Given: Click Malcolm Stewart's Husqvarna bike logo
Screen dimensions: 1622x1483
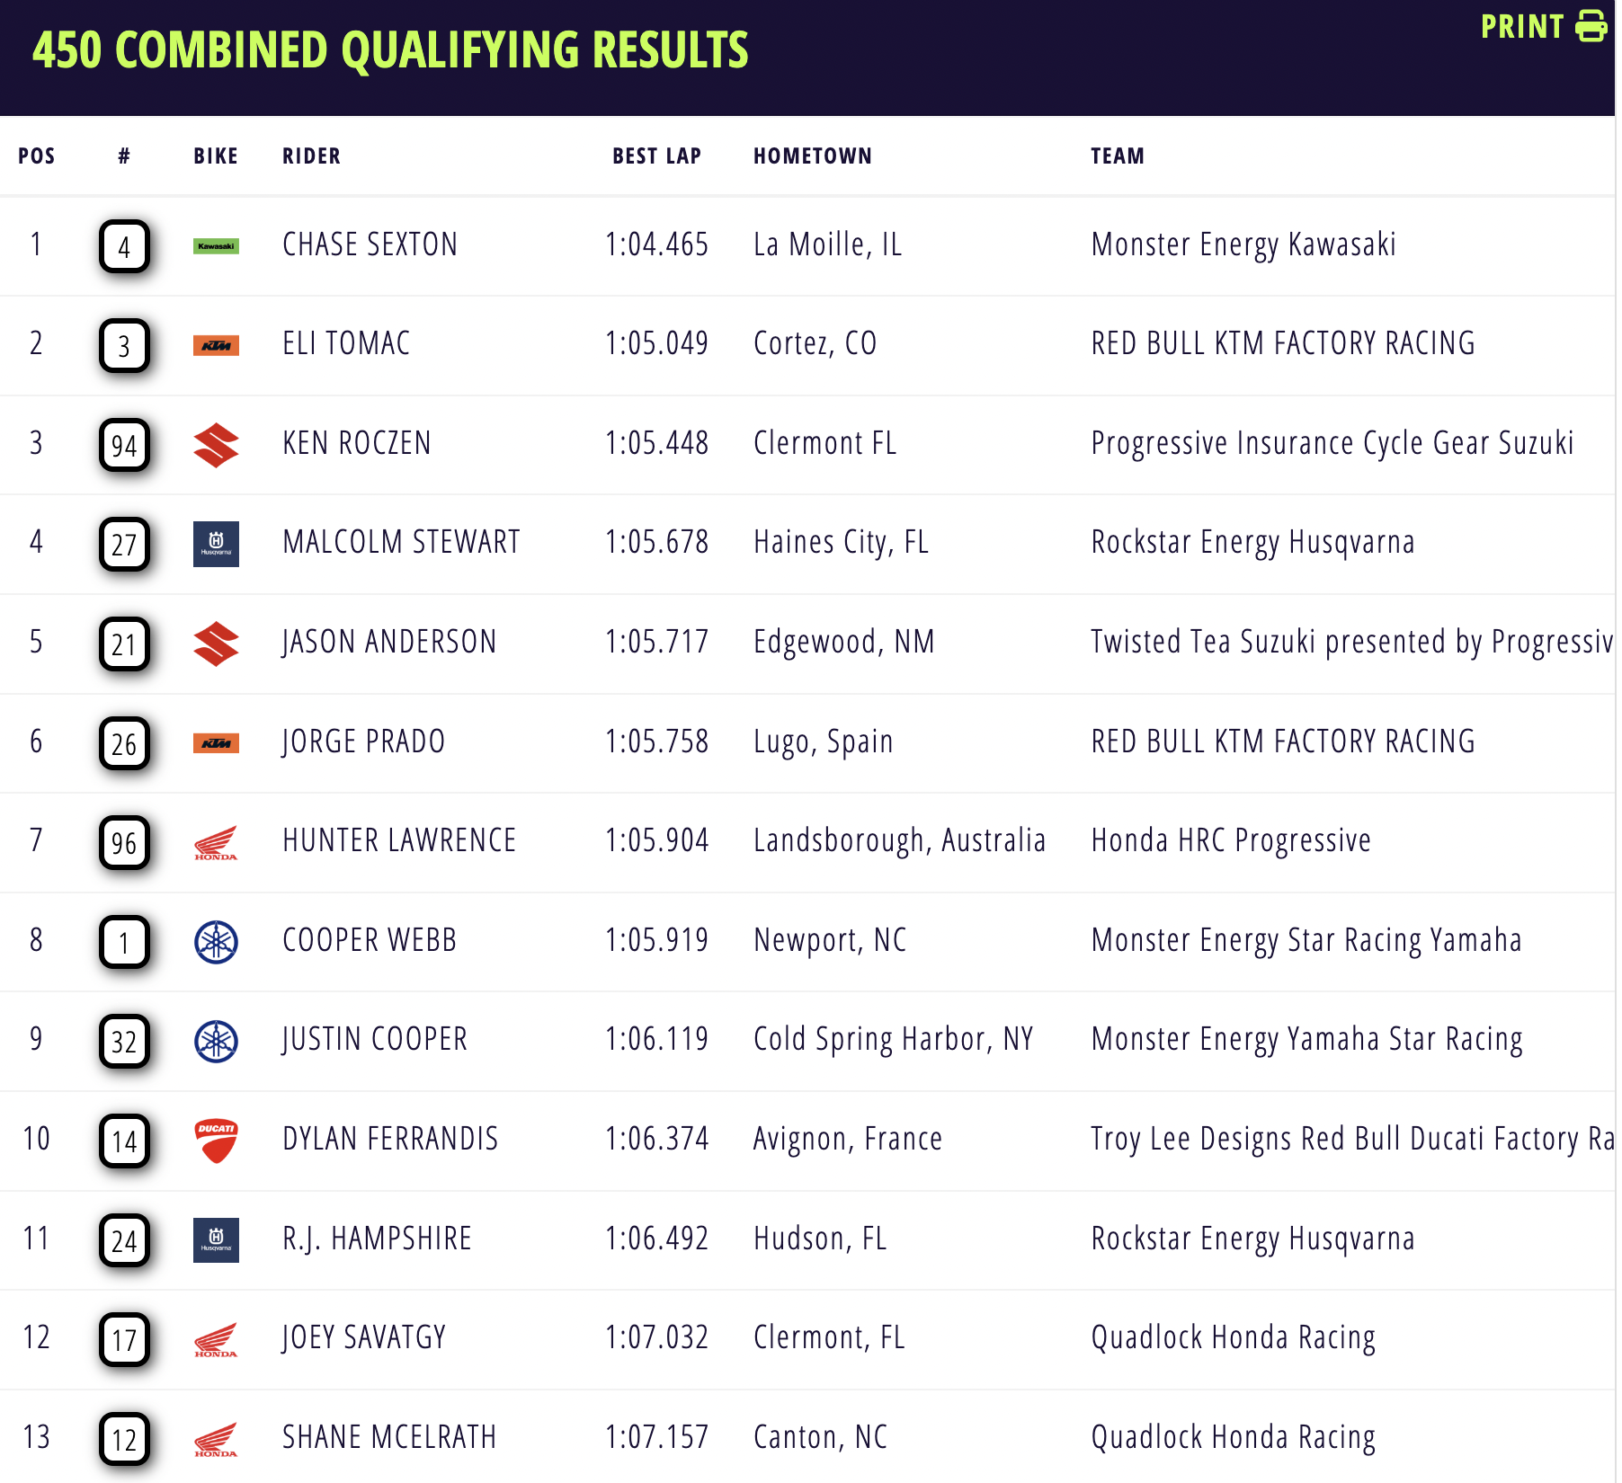Looking at the screenshot, I should click(x=216, y=544).
